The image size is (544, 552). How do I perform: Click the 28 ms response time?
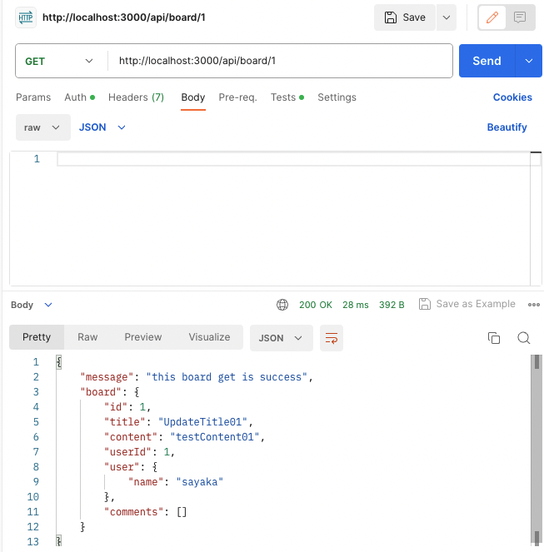(x=356, y=305)
